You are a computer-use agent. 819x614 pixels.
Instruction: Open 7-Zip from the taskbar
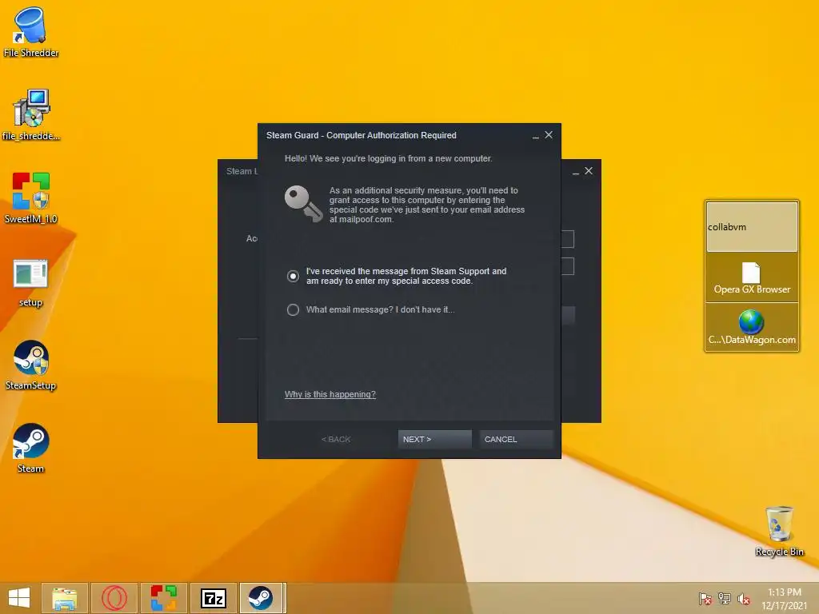pos(214,598)
